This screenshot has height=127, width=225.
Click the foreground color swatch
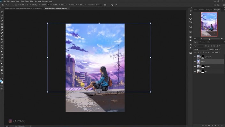[x=1, y=81]
